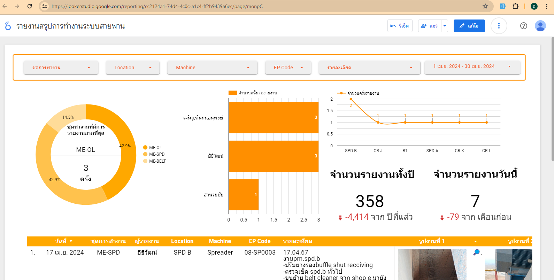Image resolution: width=554 pixels, height=280 pixels.
Task: Expand the Machine filter dropdown
Action: (212, 68)
